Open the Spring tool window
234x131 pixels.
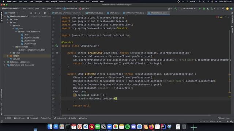[83, 118]
